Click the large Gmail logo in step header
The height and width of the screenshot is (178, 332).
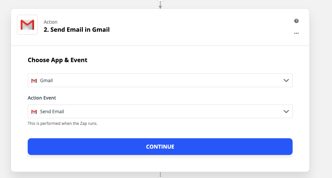pyautogui.click(x=27, y=25)
